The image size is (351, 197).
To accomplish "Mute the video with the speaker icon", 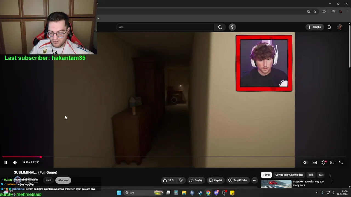I will tap(15, 163).
